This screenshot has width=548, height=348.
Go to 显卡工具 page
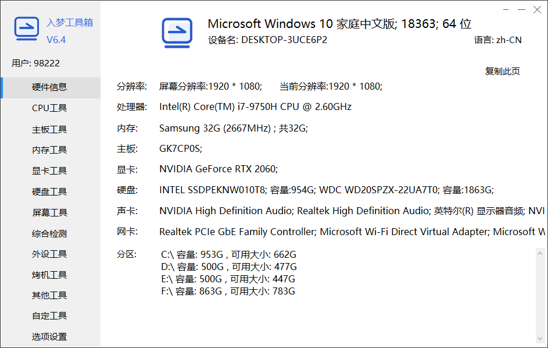tap(51, 171)
